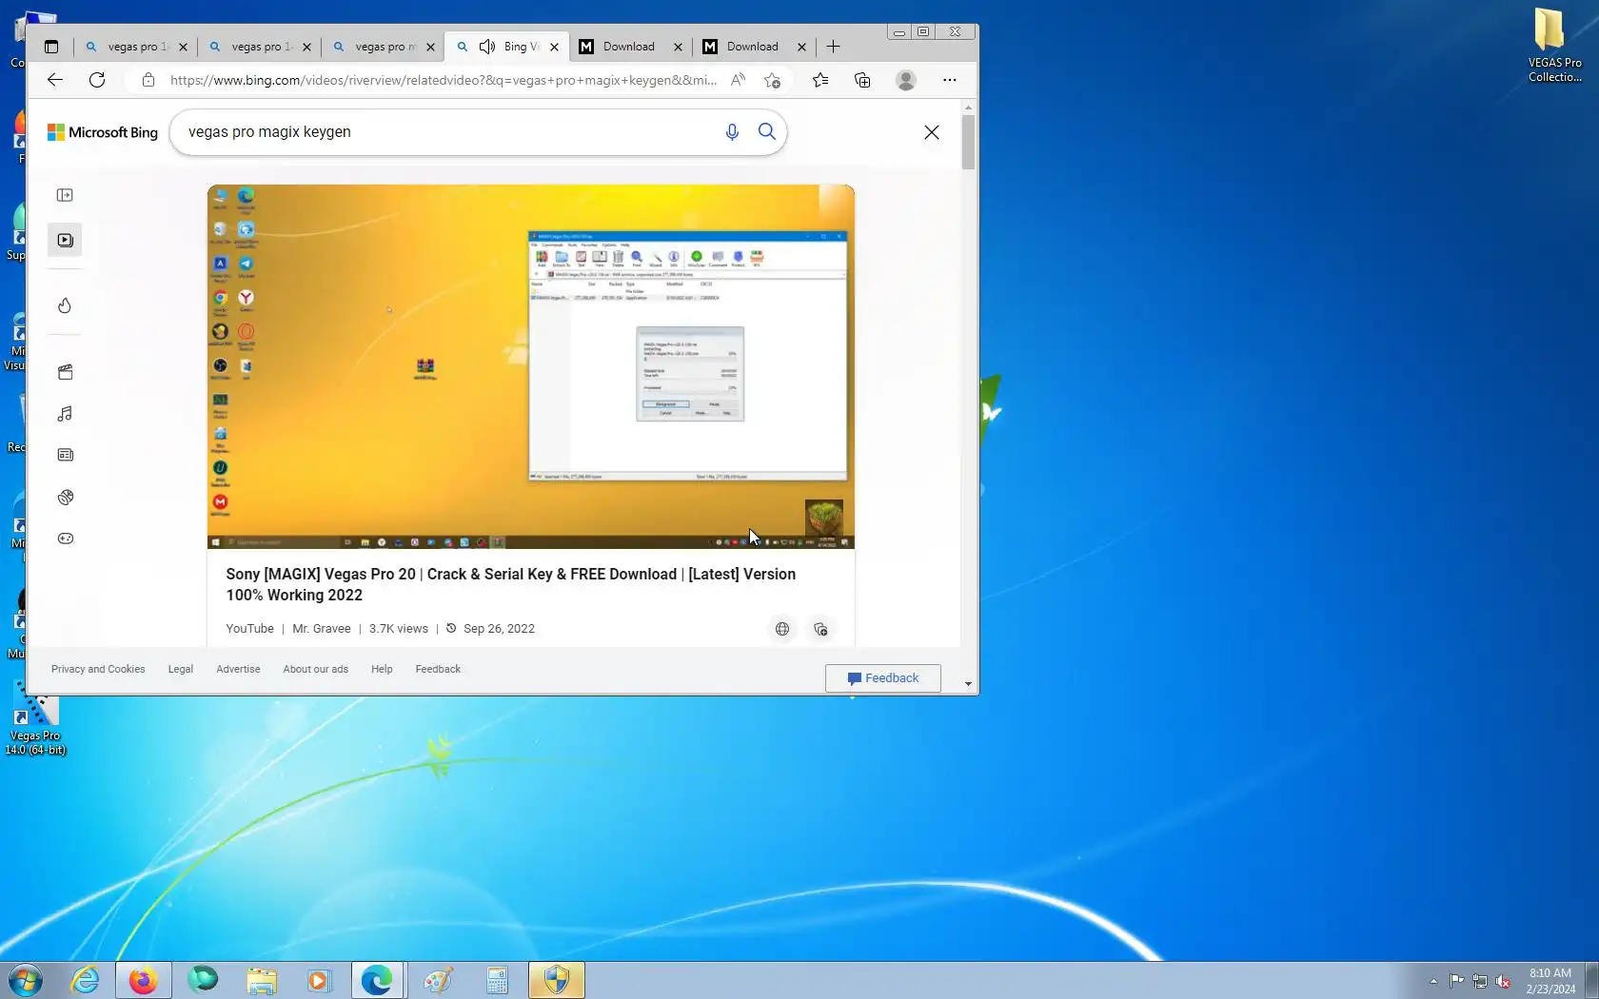Open the Windows Start menu
Screen dimensions: 1599x999
click(x=26, y=980)
